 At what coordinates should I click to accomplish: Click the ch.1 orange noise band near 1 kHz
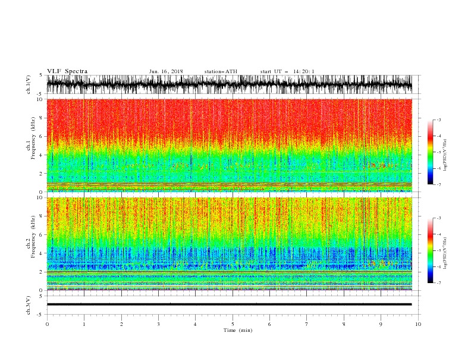click(x=229, y=184)
